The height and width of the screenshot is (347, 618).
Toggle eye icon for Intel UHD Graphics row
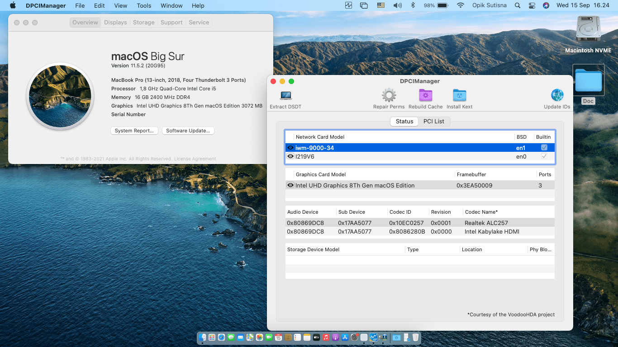(x=290, y=185)
